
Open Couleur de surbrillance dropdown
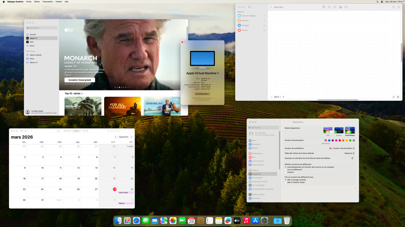coord(342,148)
